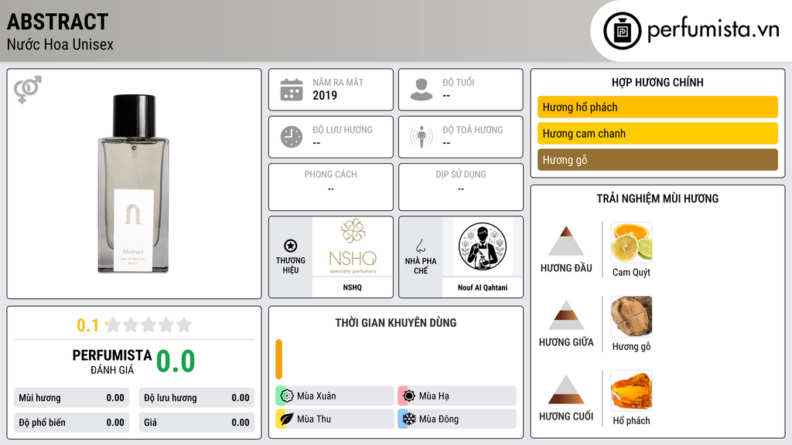Open the perfumista.vn site name link

(x=713, y=30)
